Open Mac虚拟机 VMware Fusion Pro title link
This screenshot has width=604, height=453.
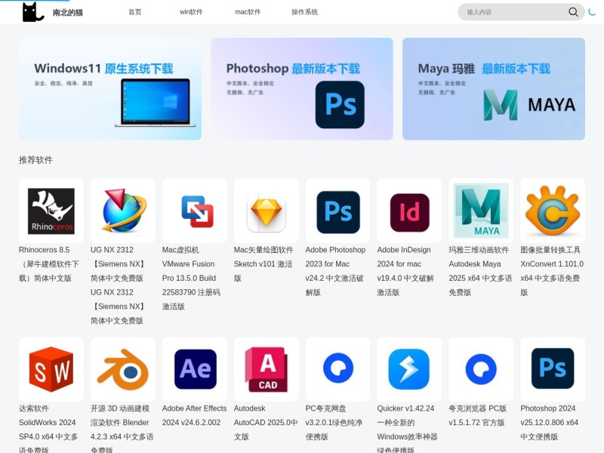tap(192, 278)
